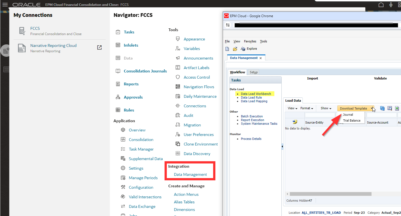401x216 pixels.
Task: Open the Tools menu in EPM Cloud window
Action: [263, 41]
